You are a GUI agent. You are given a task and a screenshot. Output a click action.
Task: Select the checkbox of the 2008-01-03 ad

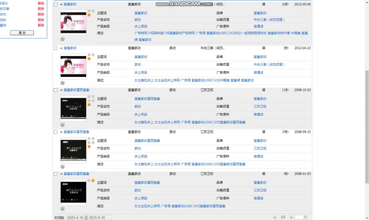coord(56,174)
